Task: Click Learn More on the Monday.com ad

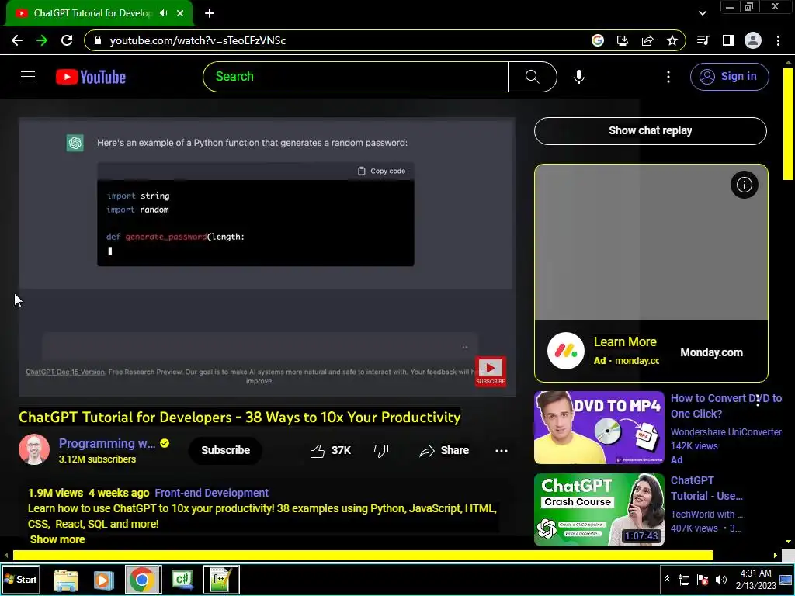Action: pyautogui.click(x=625, y=342)
